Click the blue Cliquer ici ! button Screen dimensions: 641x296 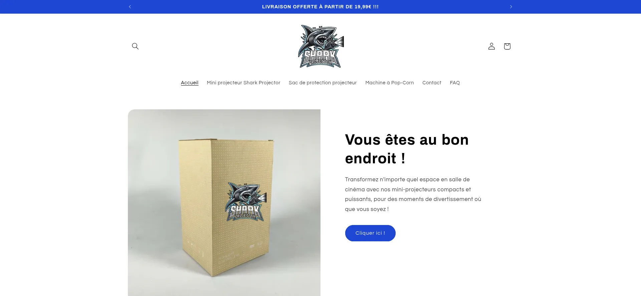370,233
